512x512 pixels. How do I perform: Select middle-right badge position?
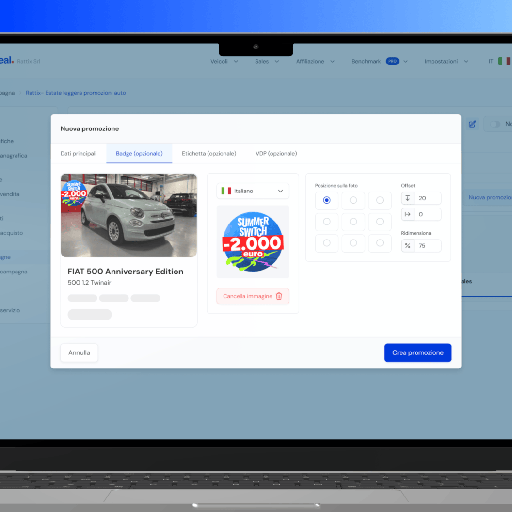click(x=380, y=222)
